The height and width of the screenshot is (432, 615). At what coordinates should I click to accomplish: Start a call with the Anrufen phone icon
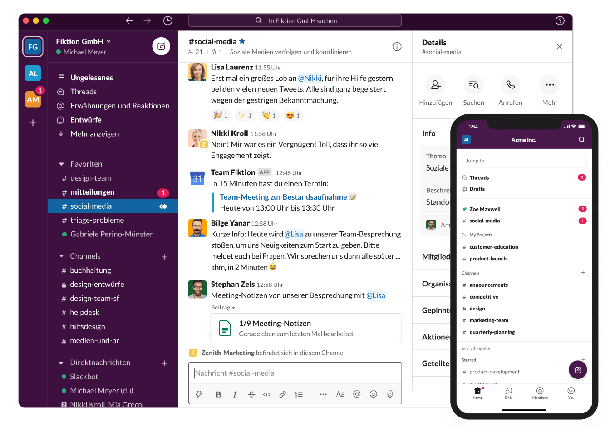510,85
